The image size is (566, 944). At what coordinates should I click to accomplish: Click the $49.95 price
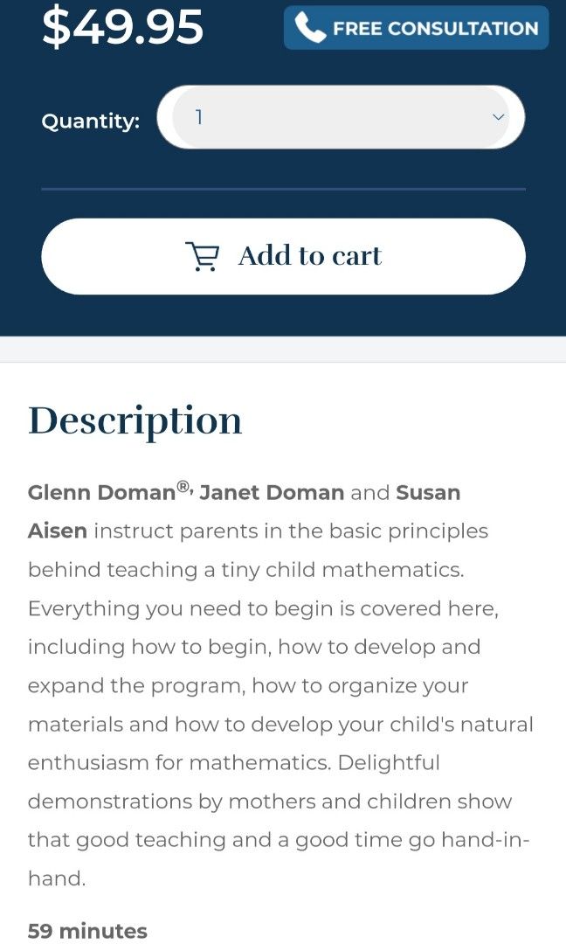click(122, 27)
